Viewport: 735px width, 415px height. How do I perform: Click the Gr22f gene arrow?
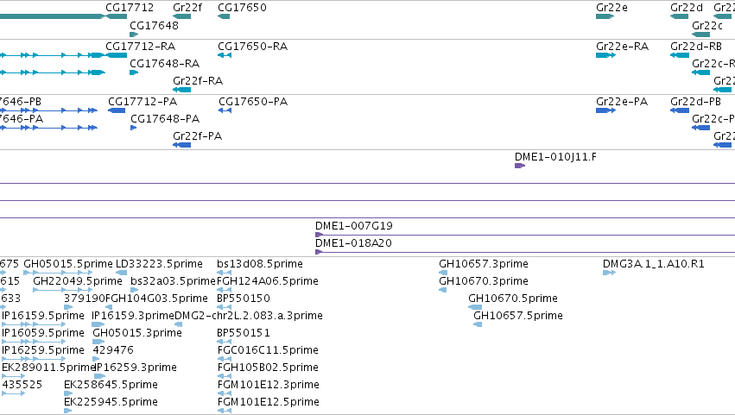(182, 17)
